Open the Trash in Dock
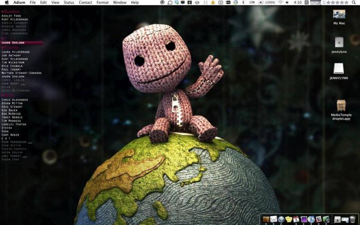The width and height of the screenshot is (360, 225). (352, 219)
